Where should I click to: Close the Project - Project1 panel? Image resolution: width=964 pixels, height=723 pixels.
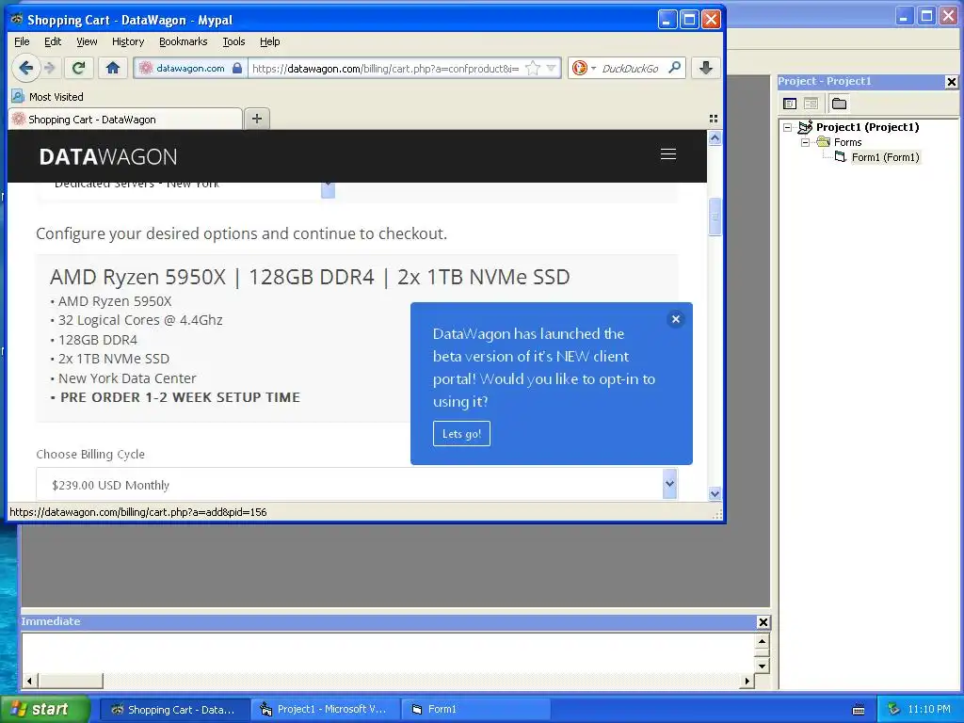951,81
